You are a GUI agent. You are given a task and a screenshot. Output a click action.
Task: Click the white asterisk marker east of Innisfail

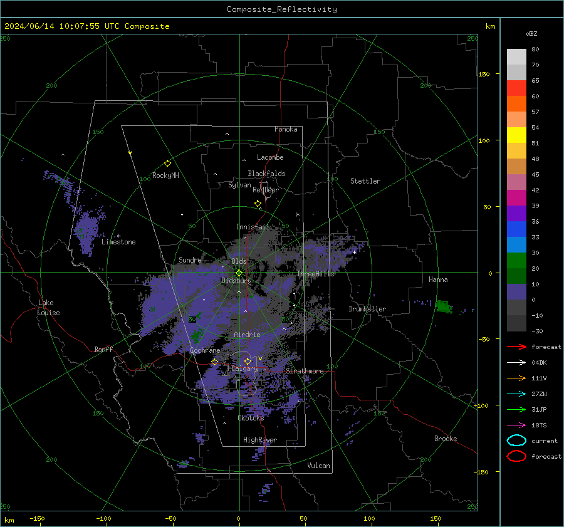point(298,215)
